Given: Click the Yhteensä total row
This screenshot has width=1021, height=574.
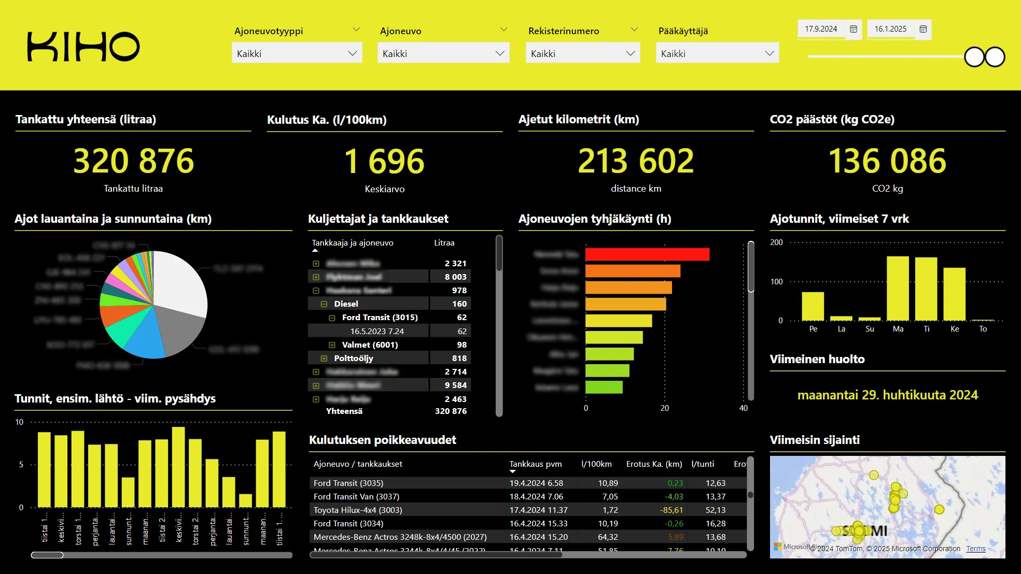Looking at the screenshot, I should coord(389,411).
